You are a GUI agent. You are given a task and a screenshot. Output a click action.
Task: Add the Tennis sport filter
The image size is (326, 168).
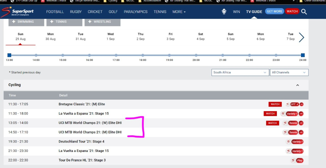tap(64, 22)
